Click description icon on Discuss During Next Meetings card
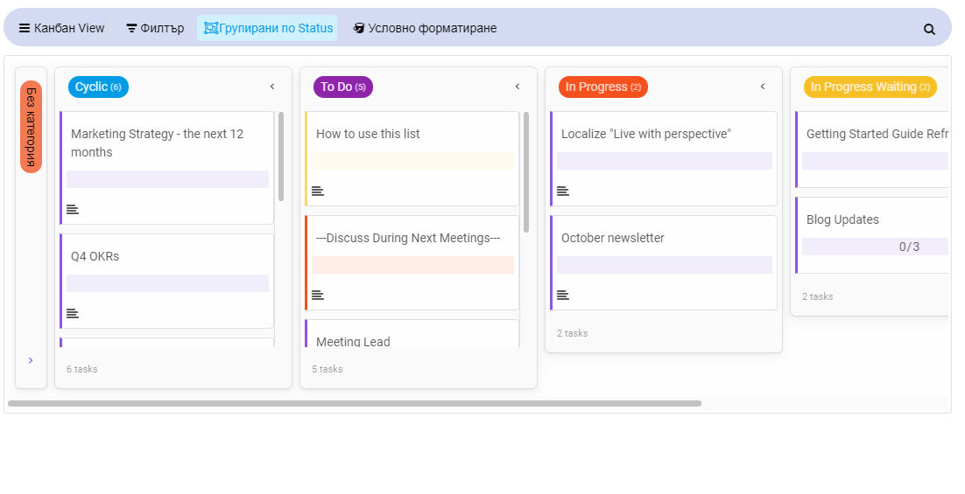The height and width of the screenshot is (494, 965). [x=318, y=295]
